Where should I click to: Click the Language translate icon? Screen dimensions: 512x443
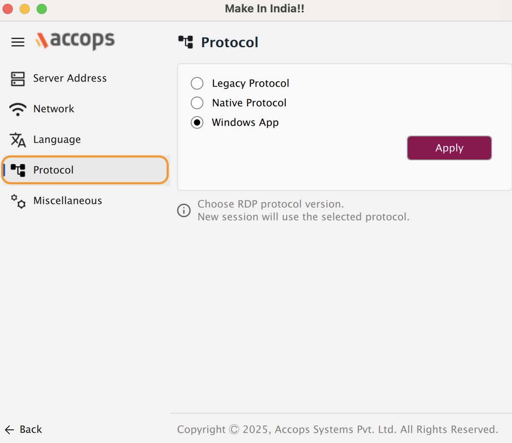[x=18, y=140]
